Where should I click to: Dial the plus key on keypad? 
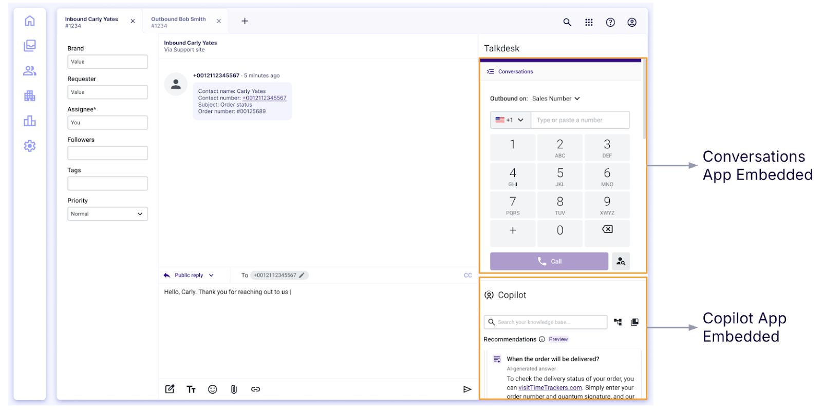pyautogui.click(x=513, y=234)
